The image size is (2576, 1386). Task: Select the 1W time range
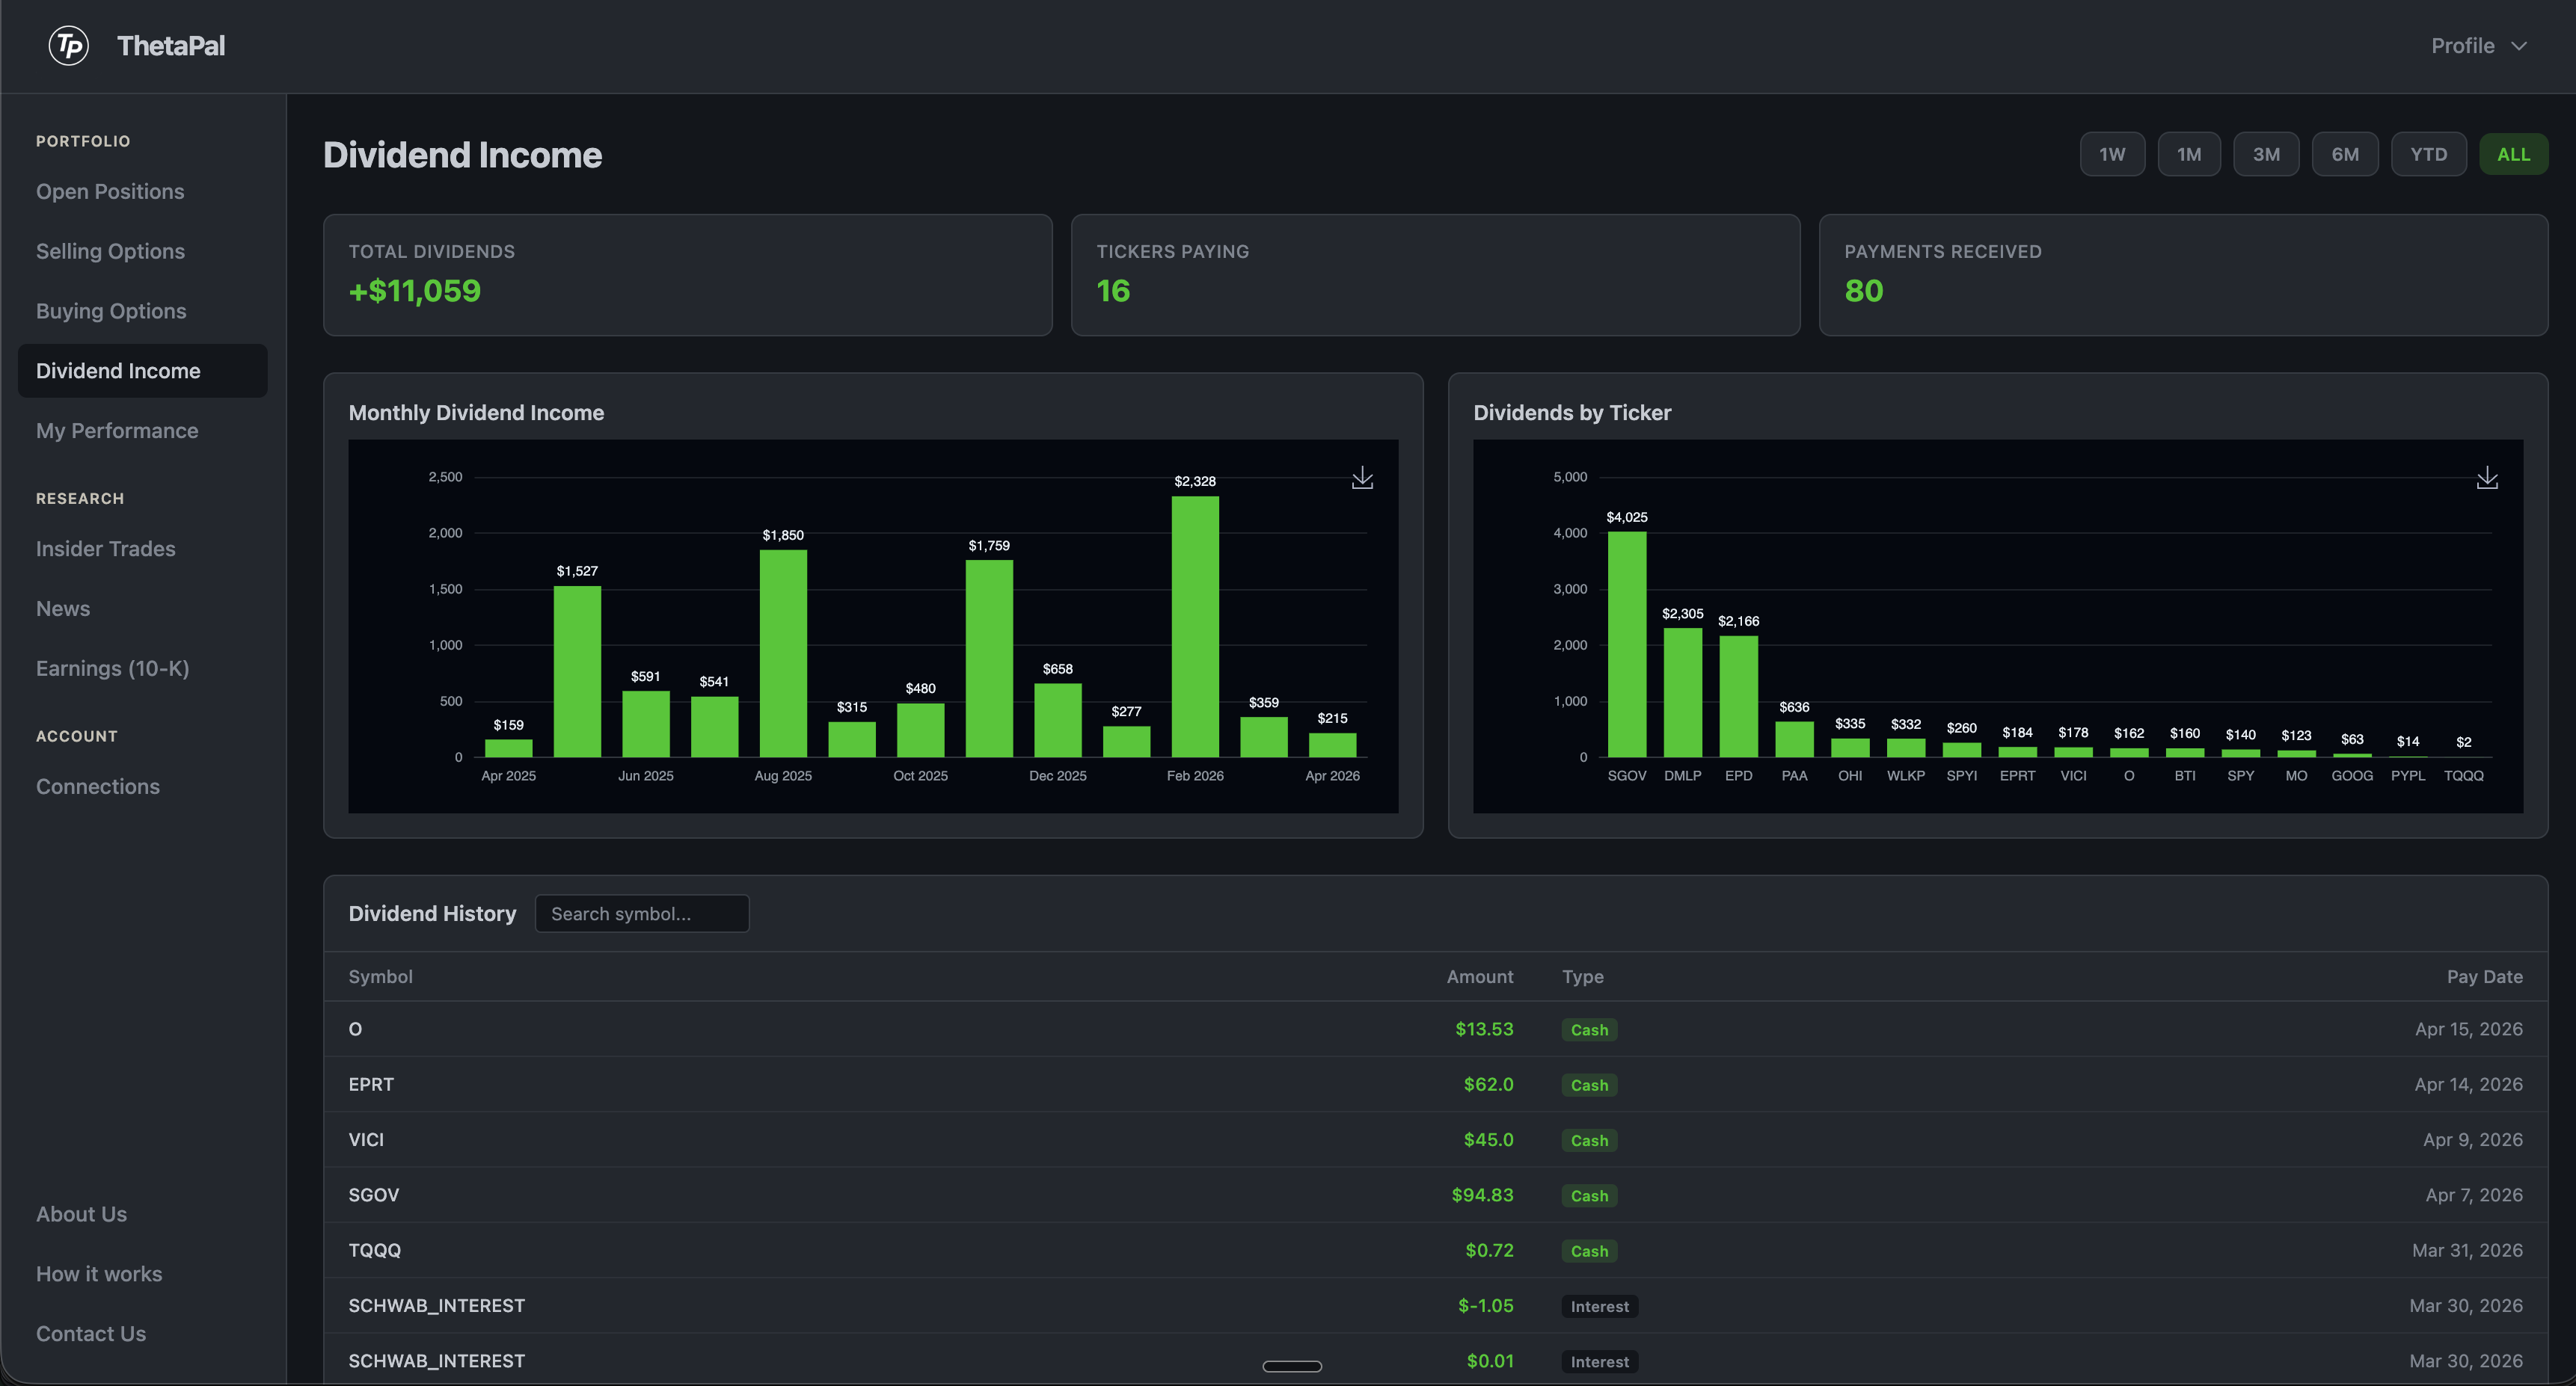tap(2112, 154)
